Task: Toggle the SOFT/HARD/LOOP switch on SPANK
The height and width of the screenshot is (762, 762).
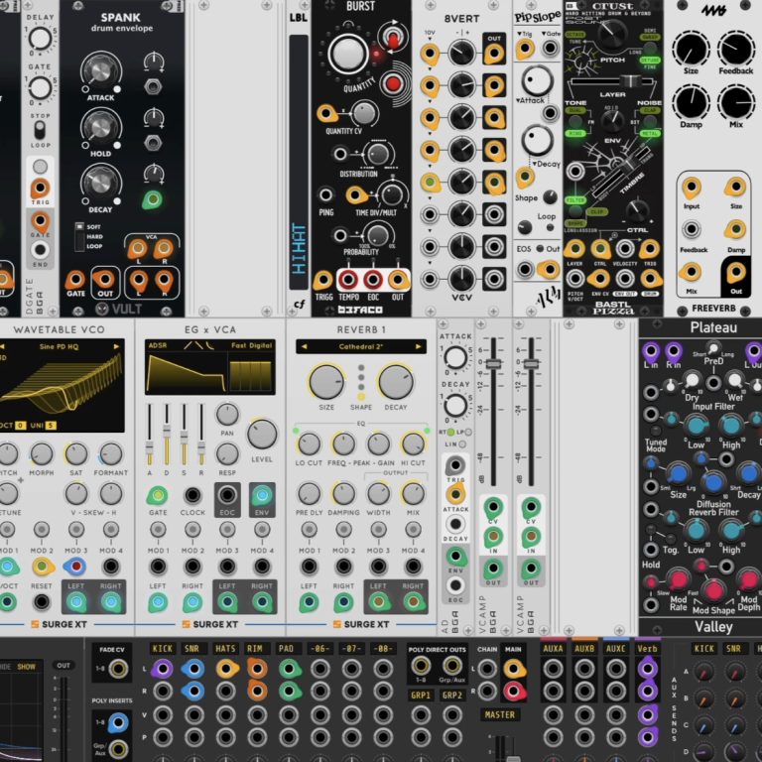Action: (x=79, y=237)
